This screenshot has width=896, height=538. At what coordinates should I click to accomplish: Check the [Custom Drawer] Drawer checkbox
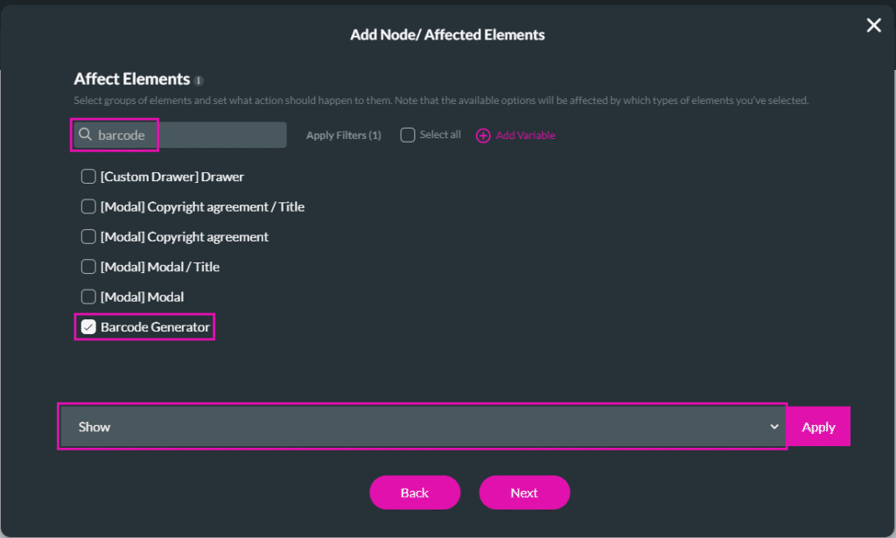pyautogui.click(x=87, y=176)
